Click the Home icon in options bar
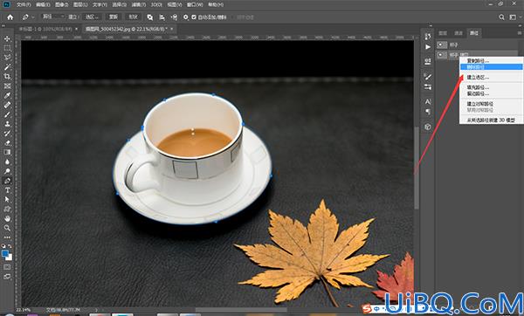This screenshot has height=316, width=524. tap(10, 17)
